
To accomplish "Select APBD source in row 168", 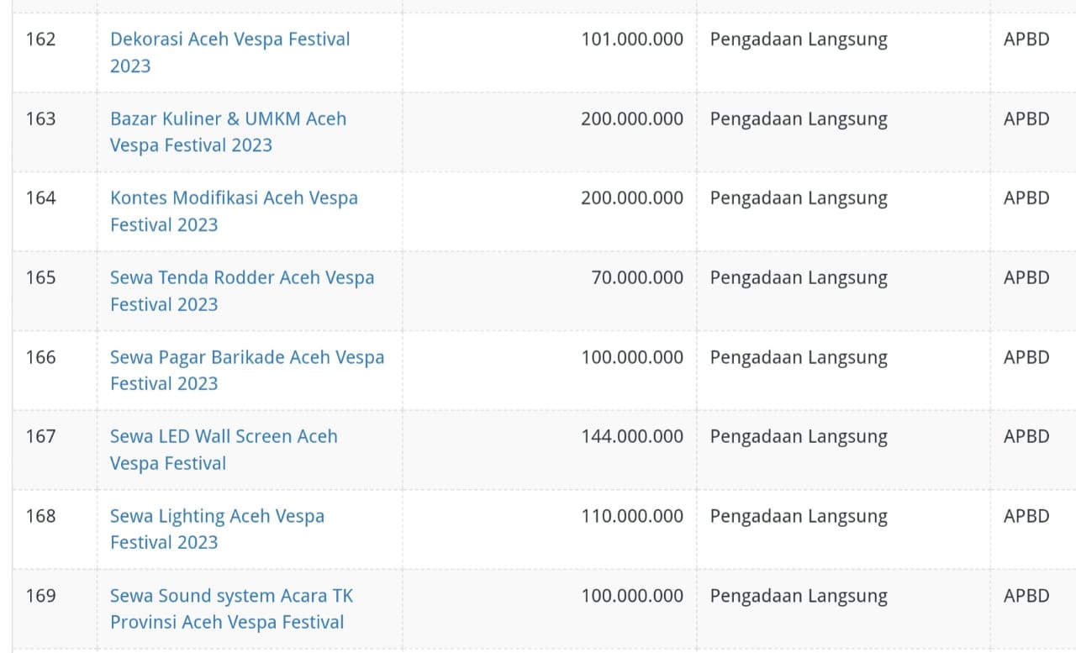I will (1026, 516).
